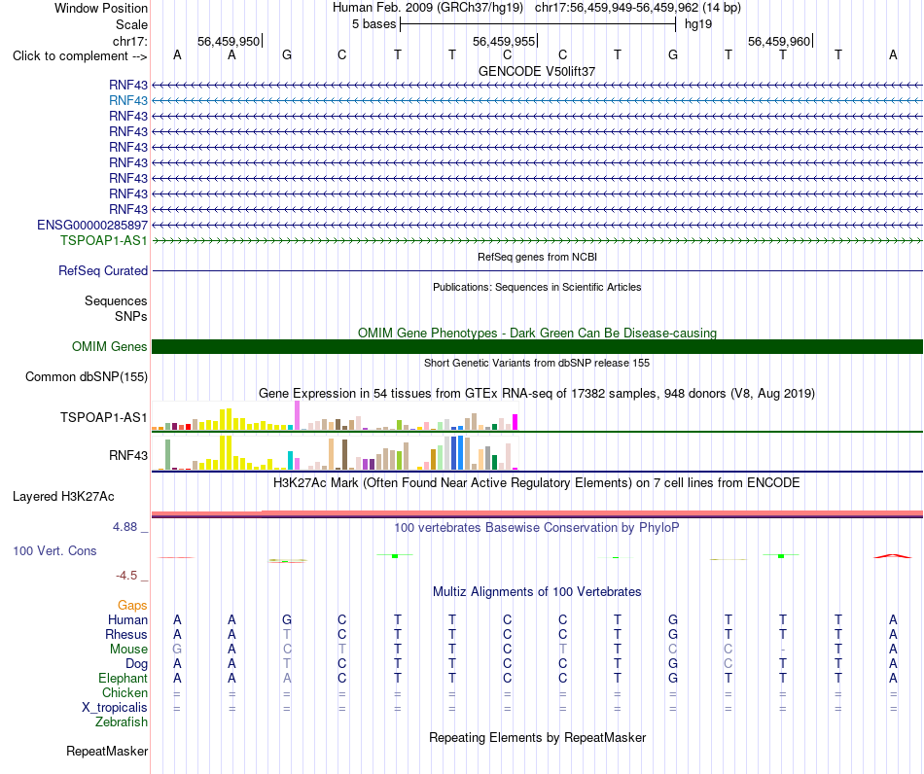
Task: Click the Window Position label
Action: pyautogui.click(x=101, y=8)
